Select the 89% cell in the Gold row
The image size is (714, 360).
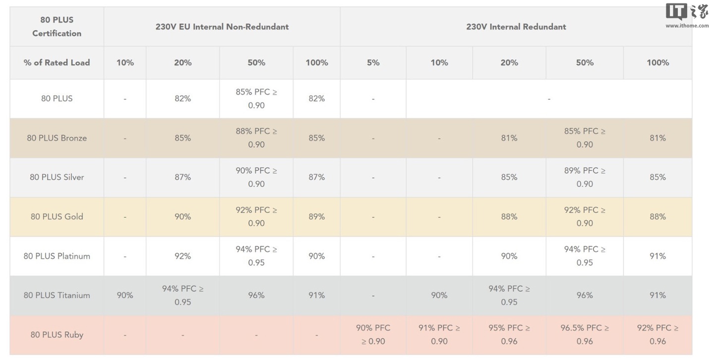[316, 216]
